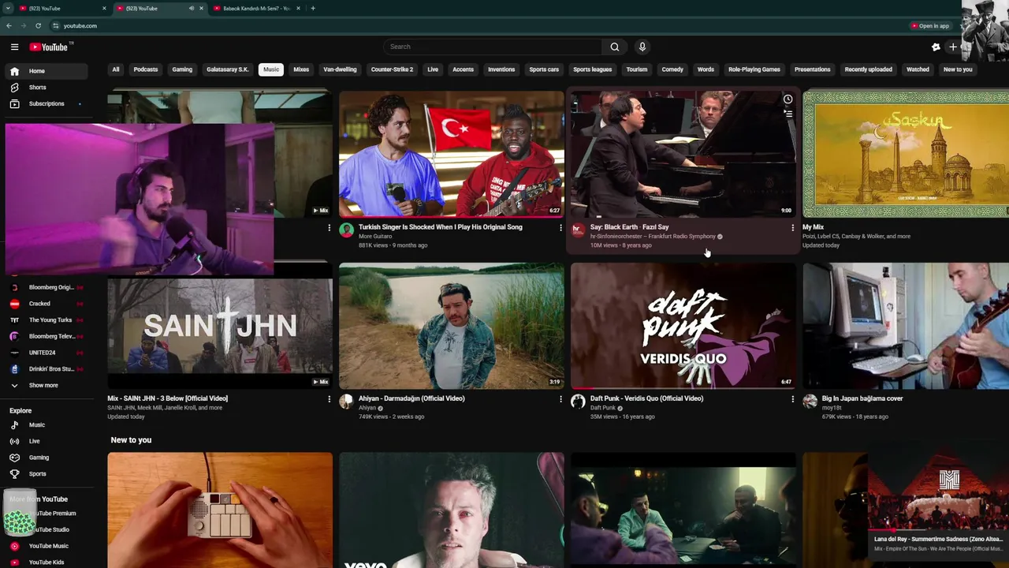Image resolution: width=1009 pixels, height=568 pixels.
Task: Activate voice search microphone
Action: (642, 47)
